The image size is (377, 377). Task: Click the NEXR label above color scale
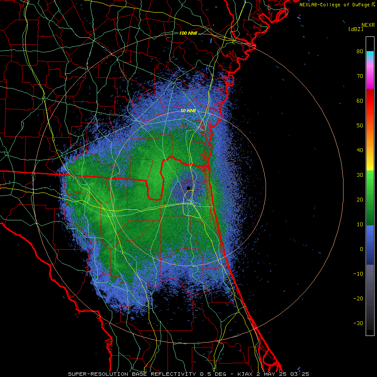coord(368,25)
